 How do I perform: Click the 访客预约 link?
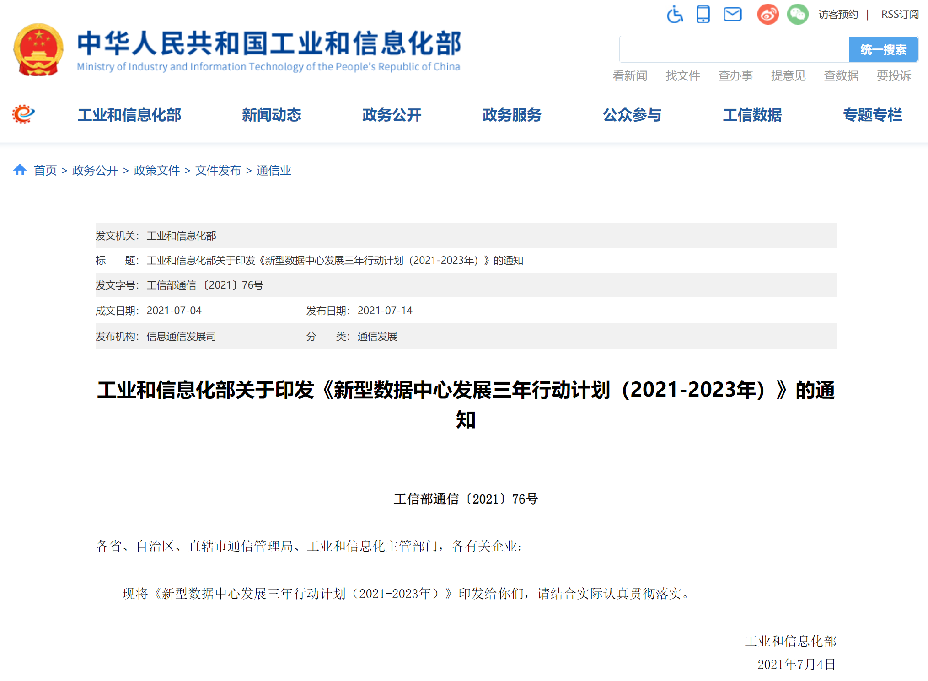coord(838,15)
